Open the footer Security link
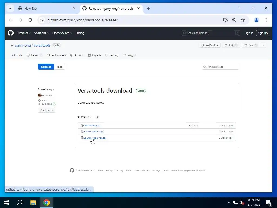The height and width of the screenshot is (208, 277). coord(119,171)
